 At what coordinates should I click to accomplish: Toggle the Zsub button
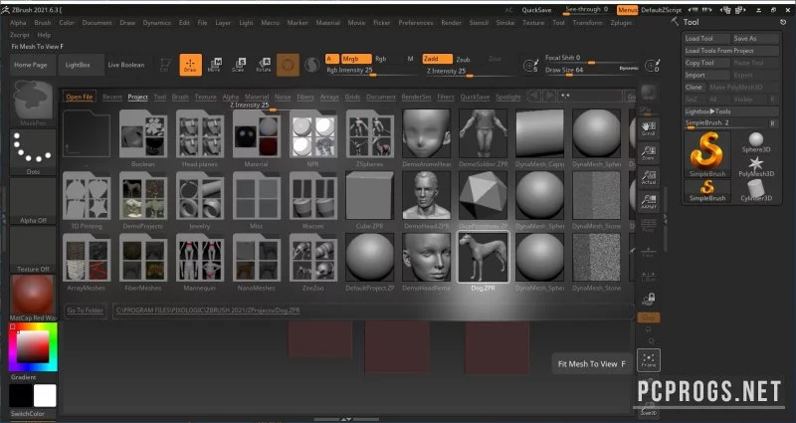point(463,59)
